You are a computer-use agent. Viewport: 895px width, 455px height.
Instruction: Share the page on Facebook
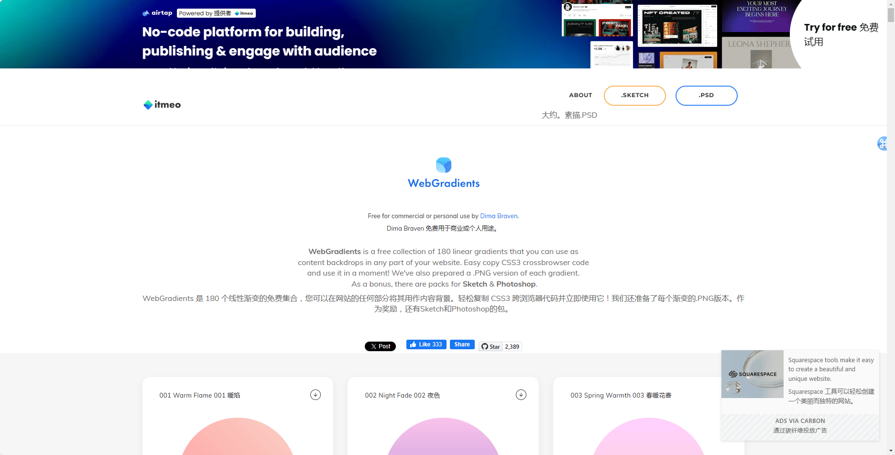pos(462,344)
